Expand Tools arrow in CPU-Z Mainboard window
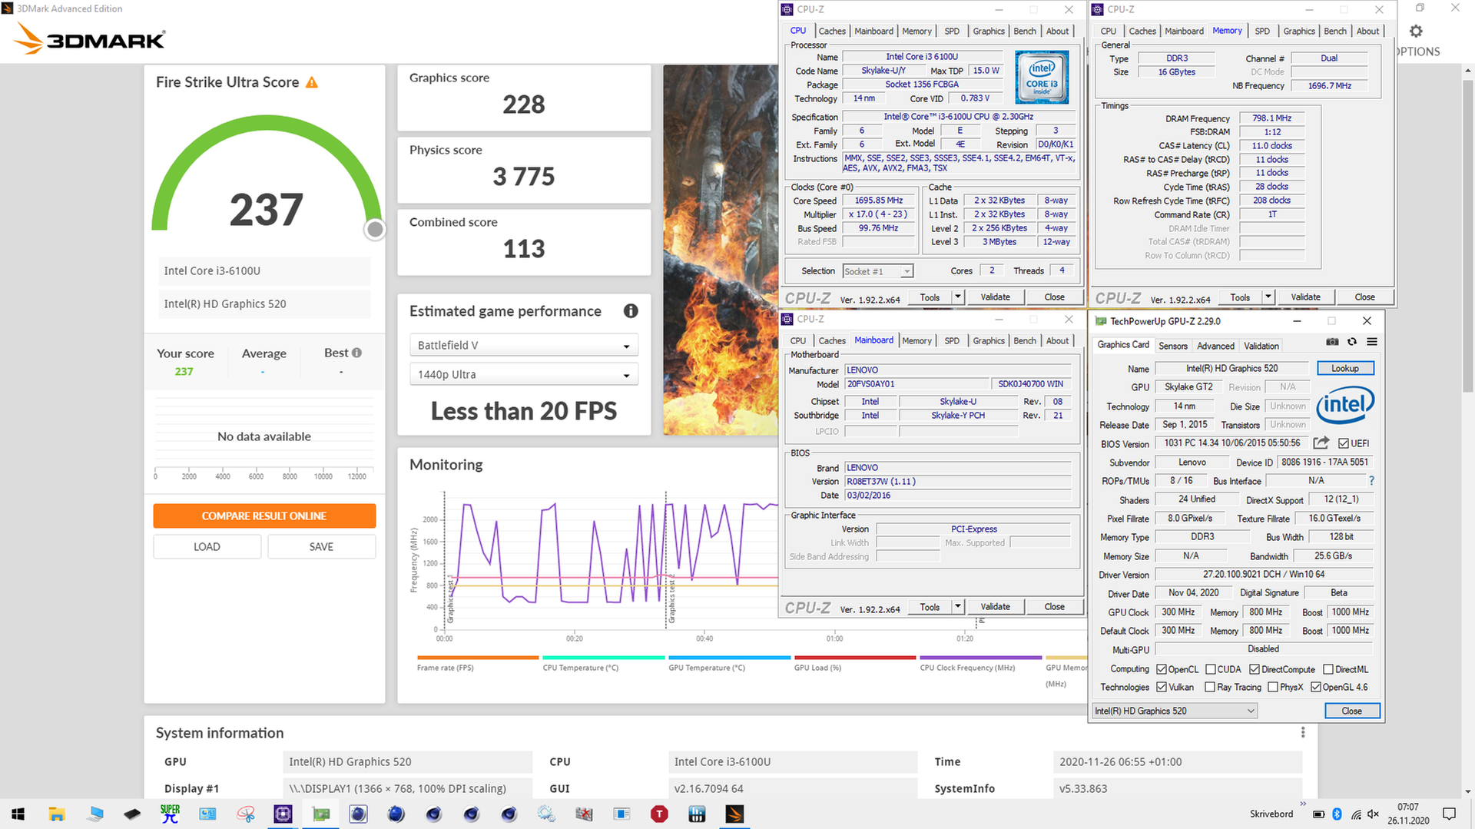 (x=958, y=606)
